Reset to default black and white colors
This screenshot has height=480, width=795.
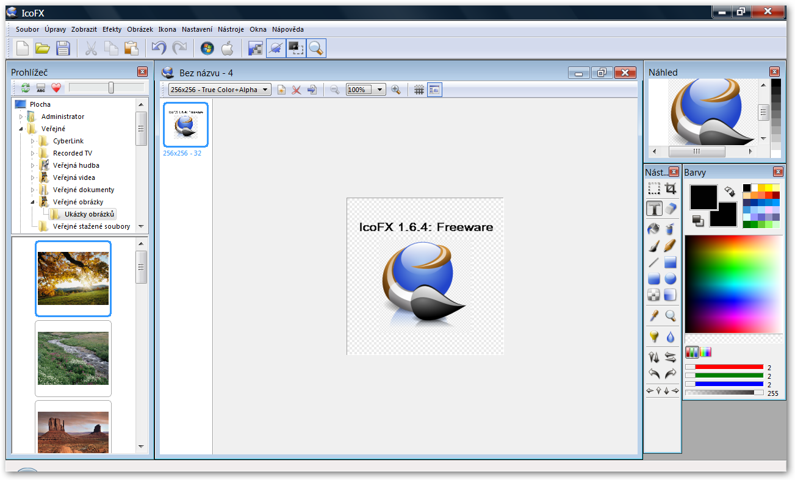pos(698,220)
